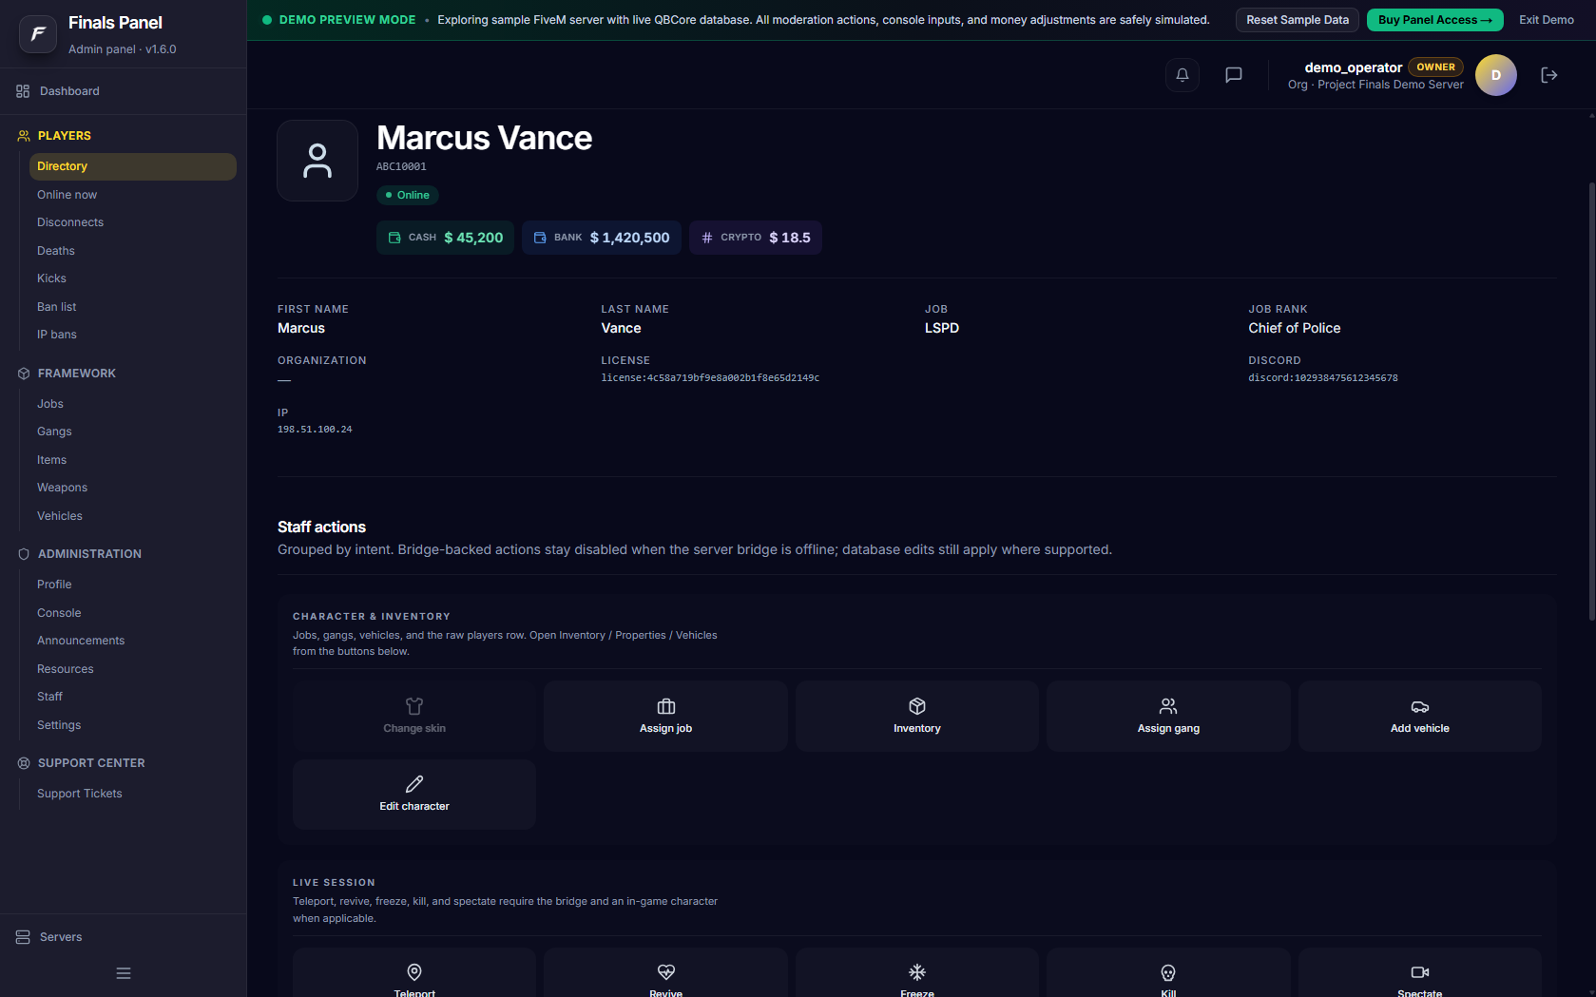Screen dimensions: 1596x997
Task: Click the IP address 198.51.100.24
Action: (x=315, y=430)
